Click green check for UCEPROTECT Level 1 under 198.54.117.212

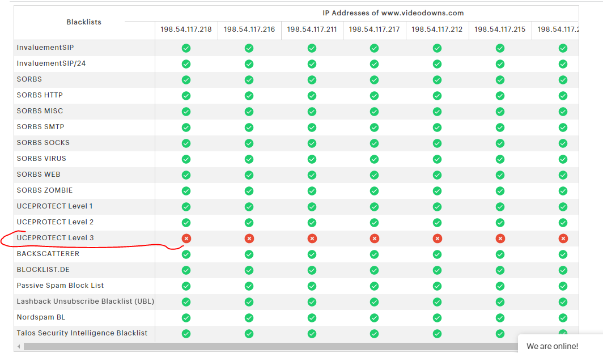[x=438, y=207]
